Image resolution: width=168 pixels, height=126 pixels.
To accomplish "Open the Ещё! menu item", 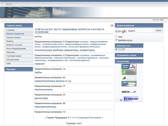I will coord(18,63).
